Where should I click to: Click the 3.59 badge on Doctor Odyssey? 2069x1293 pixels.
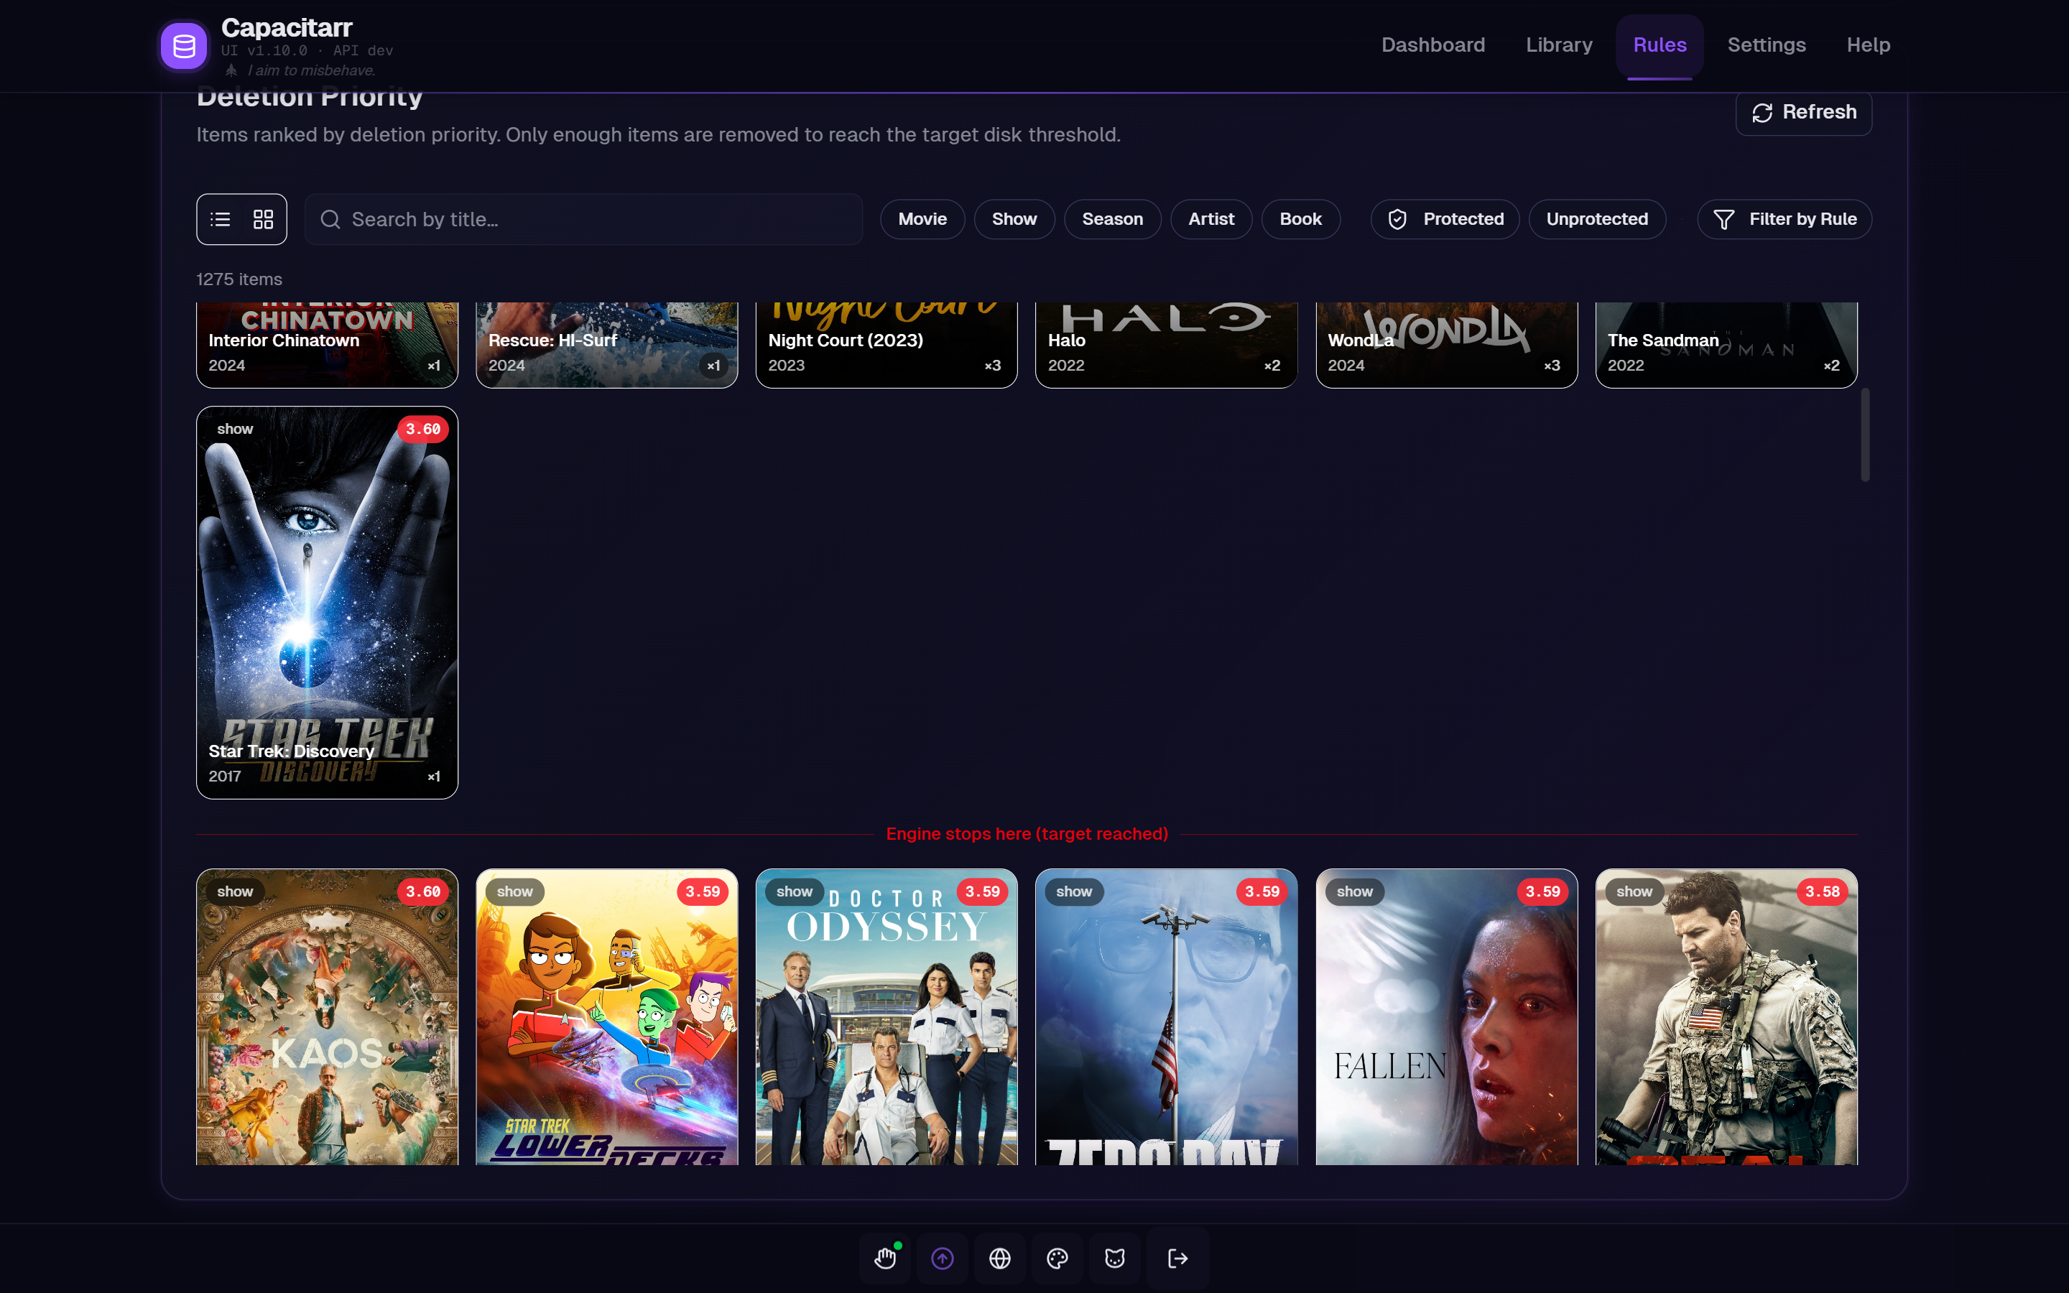click(982, 892)
